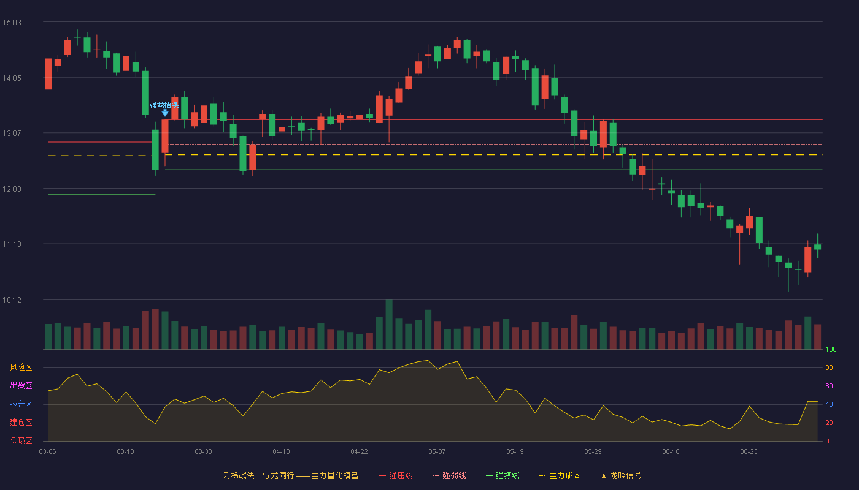Screen dimensions: 859x490
Task: Click the yellow dashed marker beside 主力成本
Action: coord(542,475)
